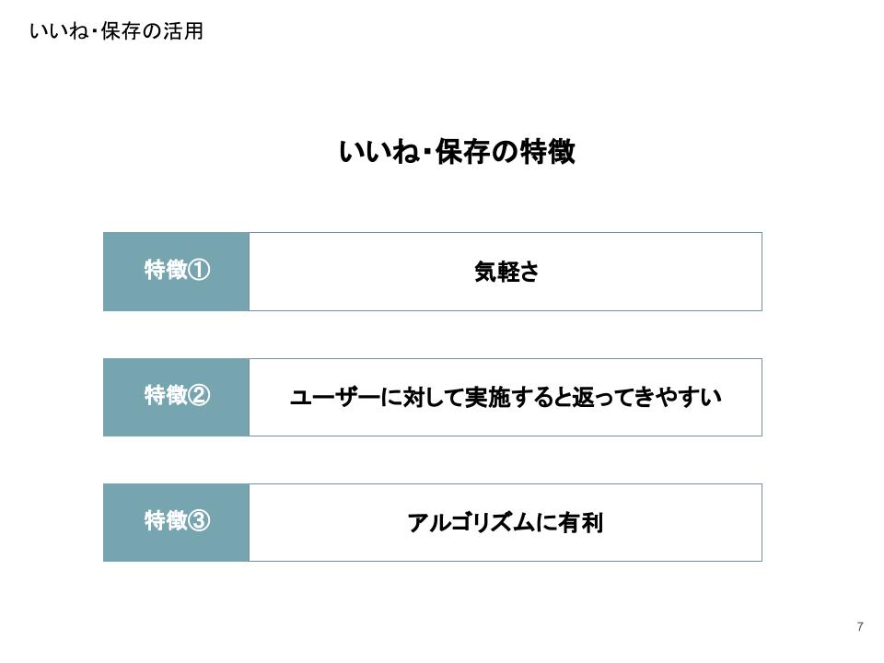
Task: Click the word 有利 in the third box
Action: [582, 524]
